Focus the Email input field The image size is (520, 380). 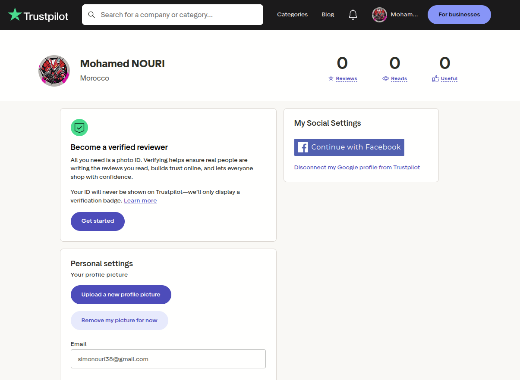pos(168,359)
